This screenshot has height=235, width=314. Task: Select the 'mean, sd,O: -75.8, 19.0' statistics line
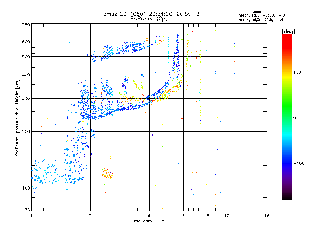tap(261, 15)
